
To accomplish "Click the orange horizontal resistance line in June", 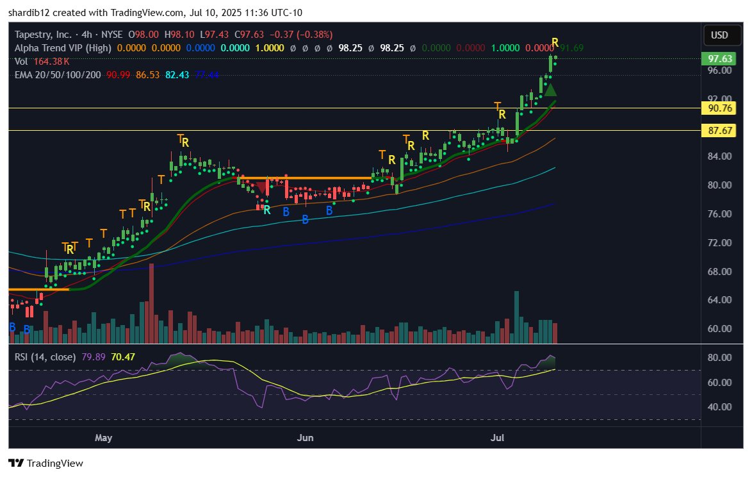I will point(305,178).
